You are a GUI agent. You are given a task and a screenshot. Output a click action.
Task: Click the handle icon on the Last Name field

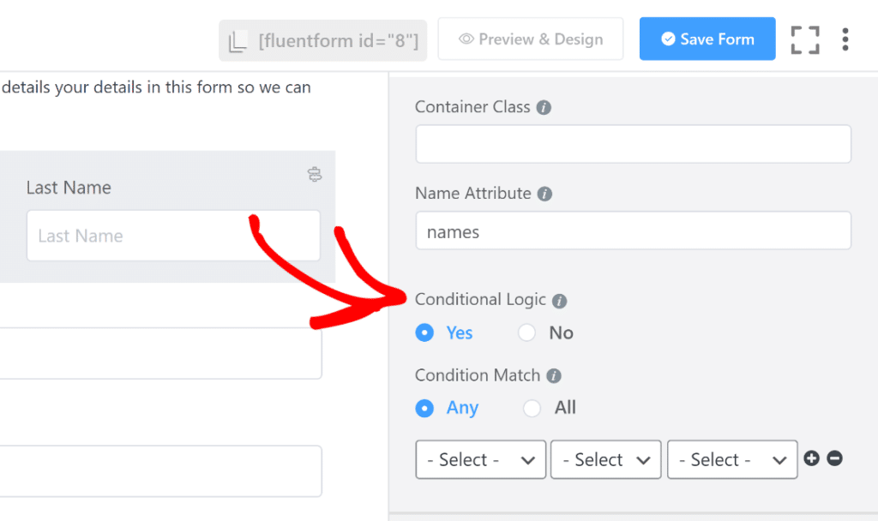pos(315,173)
